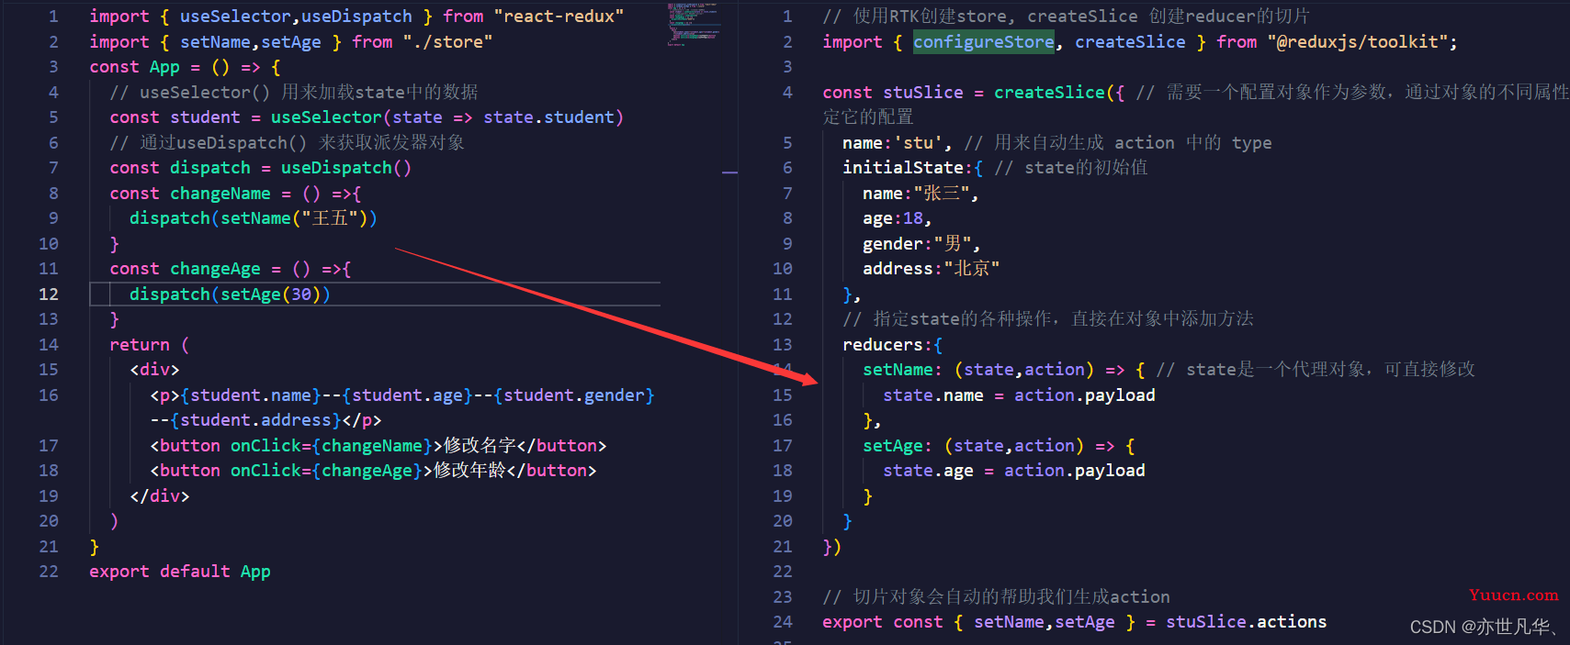Click stuSlice.actions on right line 24
Image resolution: width=1570 pixels, height=645 pixels.
tap(1246, 622)
